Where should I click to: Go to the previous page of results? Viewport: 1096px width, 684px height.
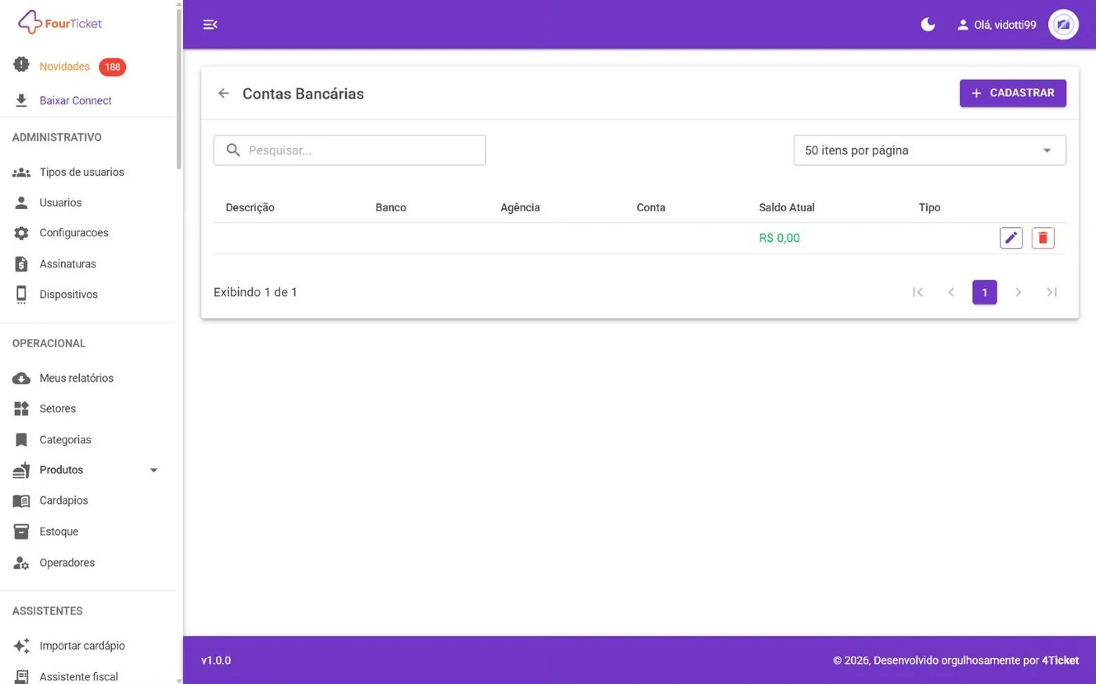[x=951, y=292]
